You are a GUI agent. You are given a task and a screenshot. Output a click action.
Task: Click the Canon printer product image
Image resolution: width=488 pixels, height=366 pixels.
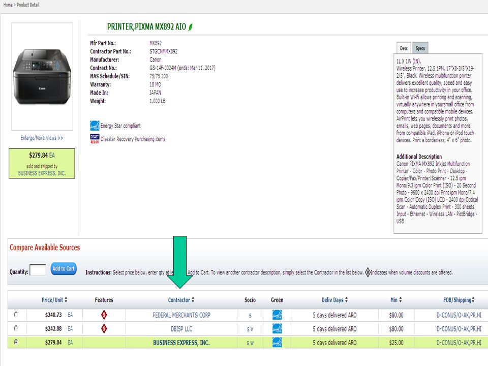pos(42,77)
